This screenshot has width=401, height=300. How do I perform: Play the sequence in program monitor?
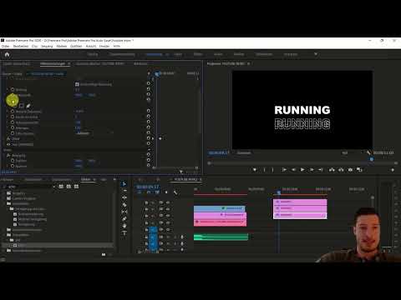302,170
